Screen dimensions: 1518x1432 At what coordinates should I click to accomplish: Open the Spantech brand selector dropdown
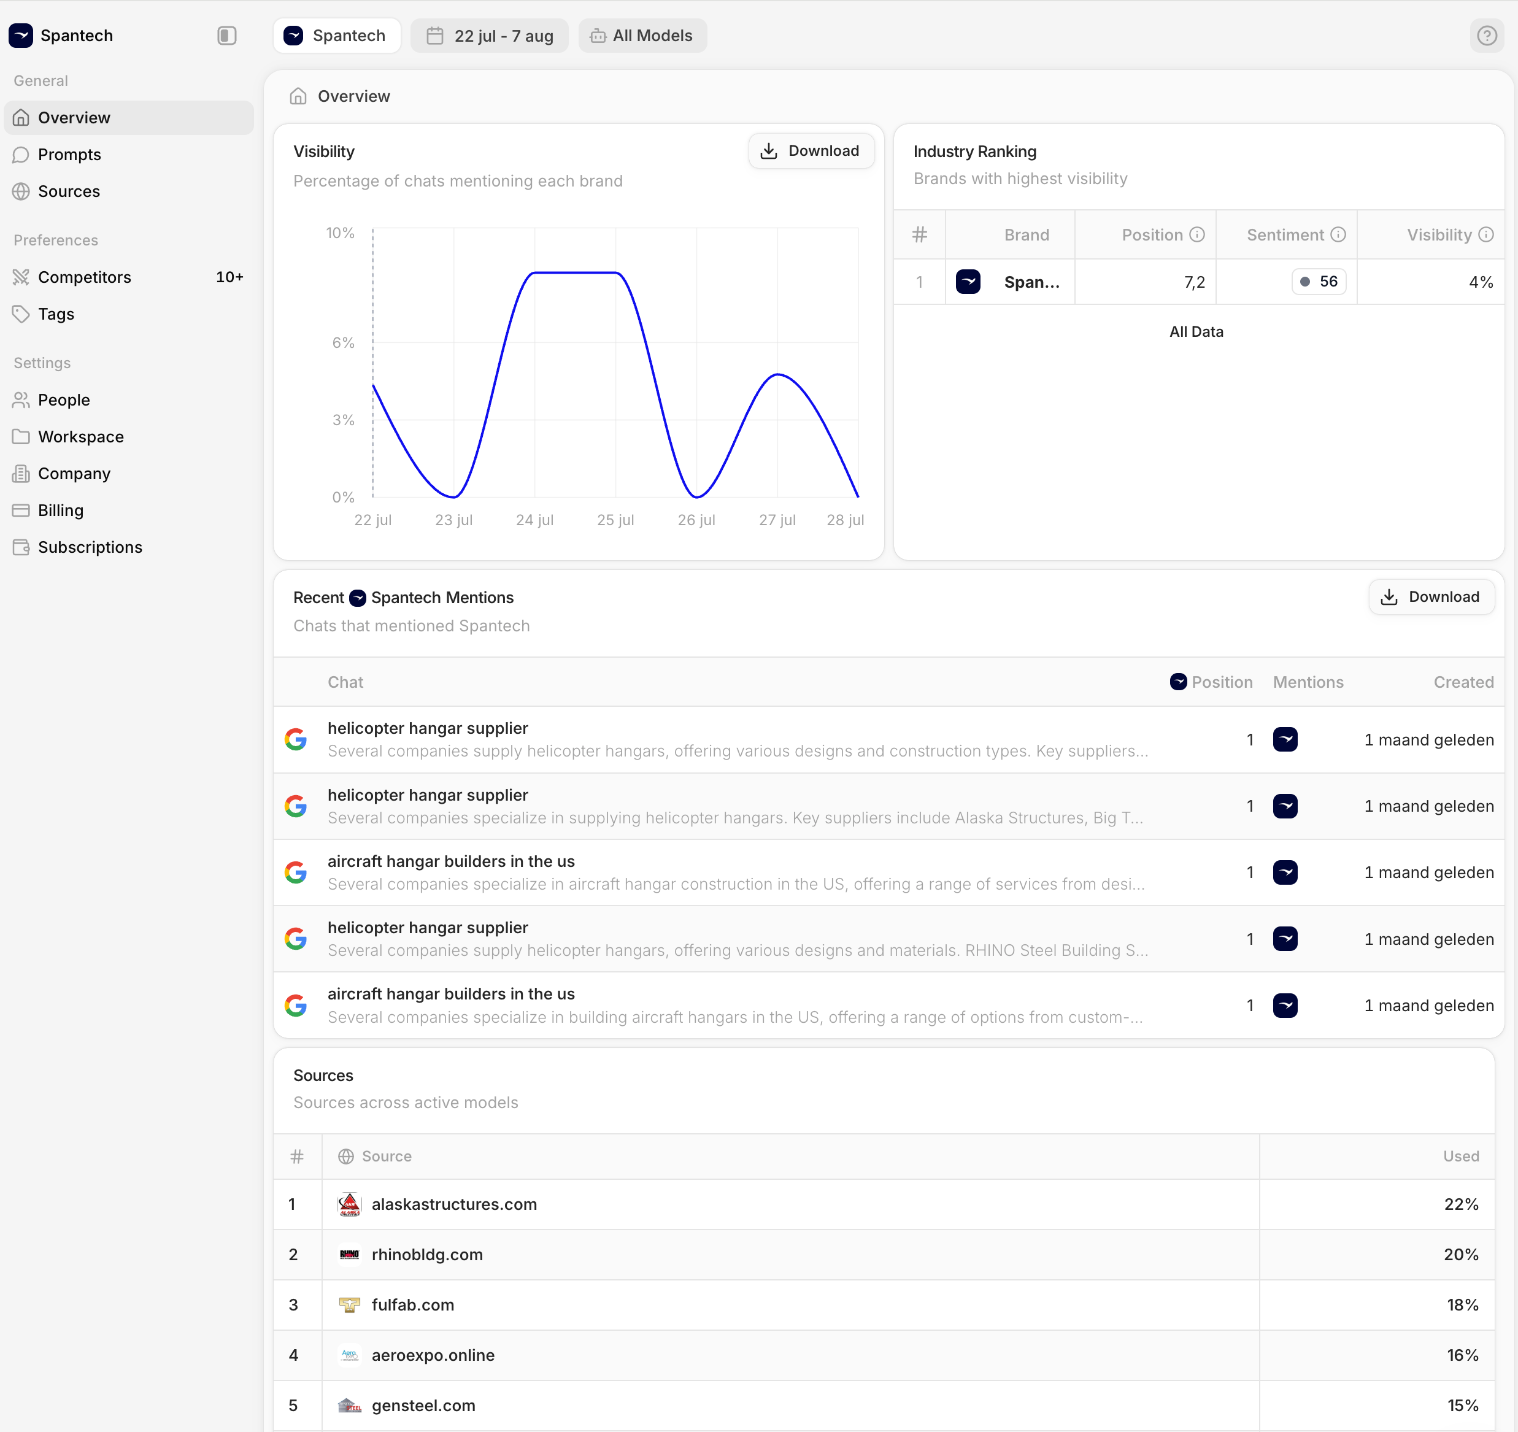click(337, 36)
